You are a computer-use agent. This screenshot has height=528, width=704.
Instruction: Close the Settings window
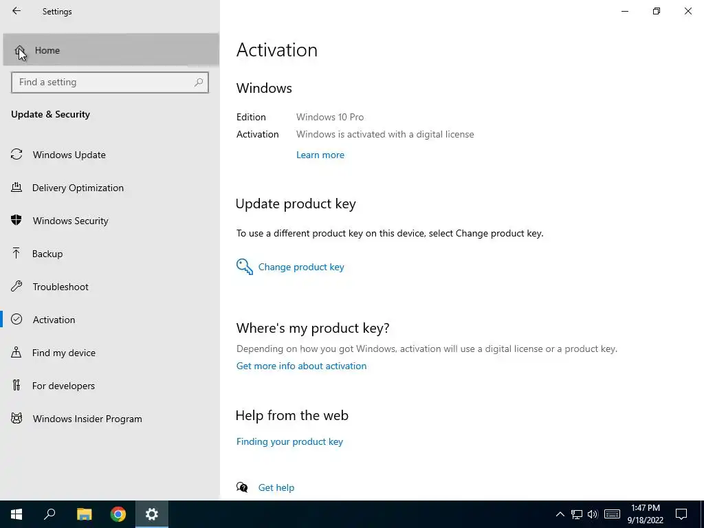pyautogui.click(x=687, y=11)
